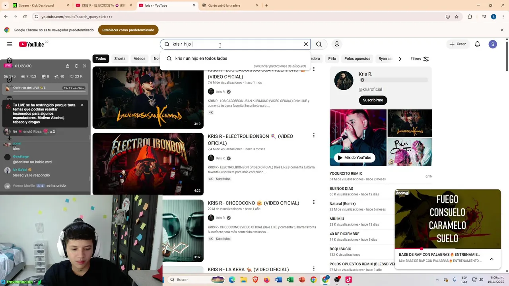Open Chrome three-dot menu

[503, 17]
